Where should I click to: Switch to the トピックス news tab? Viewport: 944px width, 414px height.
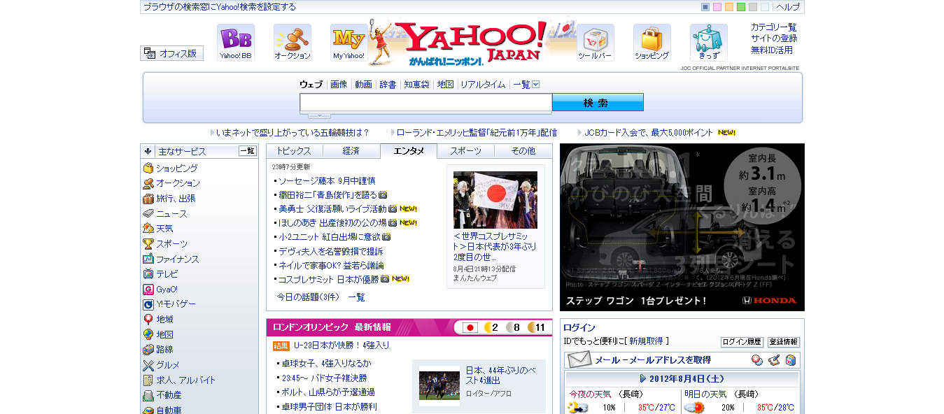[294, 151]
